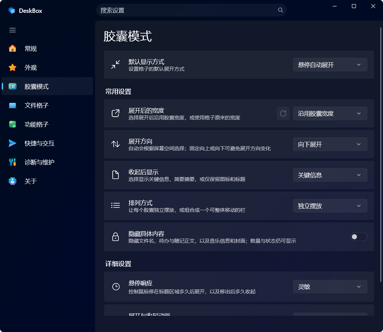Open the 向下展开 direction dropdown
The height and width of the screenshot is (332, 383).
330,144
